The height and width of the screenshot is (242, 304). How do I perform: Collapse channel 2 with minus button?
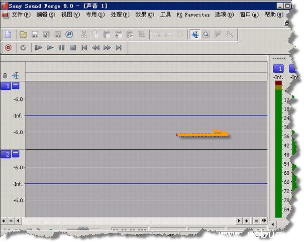tap(16, 154)
